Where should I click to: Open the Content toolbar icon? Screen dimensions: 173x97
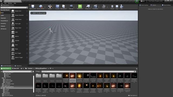57,6
